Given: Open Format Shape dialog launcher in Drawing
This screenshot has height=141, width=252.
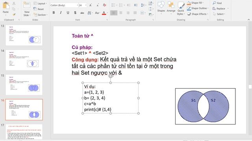Looking at the screenshot, I should coord(208,20).
